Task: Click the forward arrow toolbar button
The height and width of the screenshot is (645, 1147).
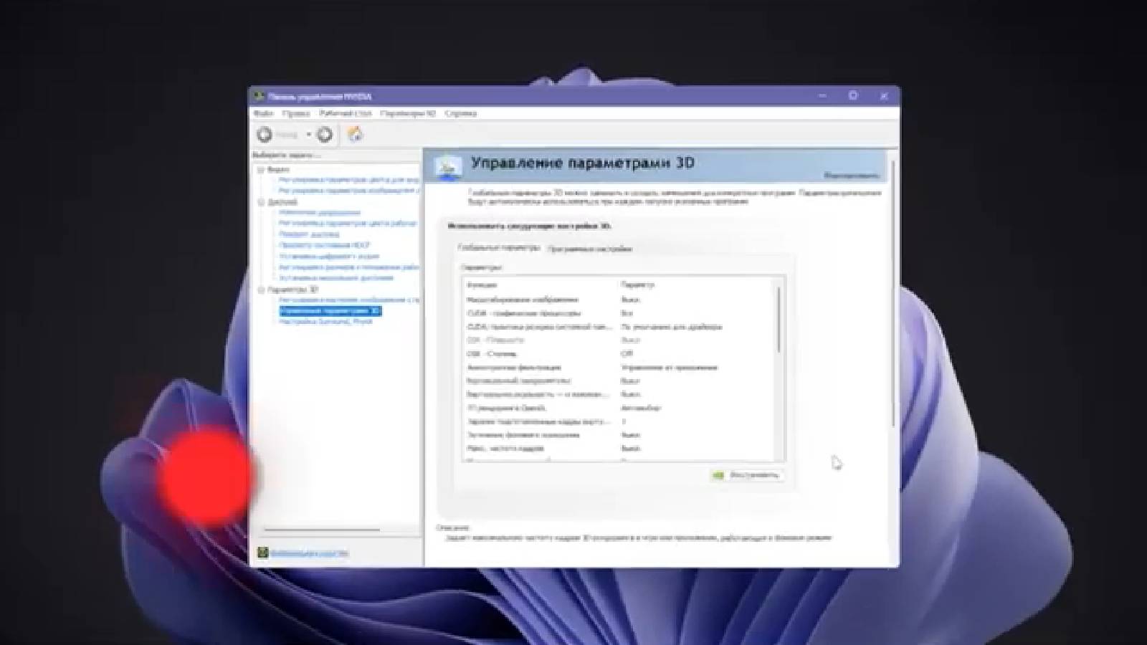Action: coord(325,134)
